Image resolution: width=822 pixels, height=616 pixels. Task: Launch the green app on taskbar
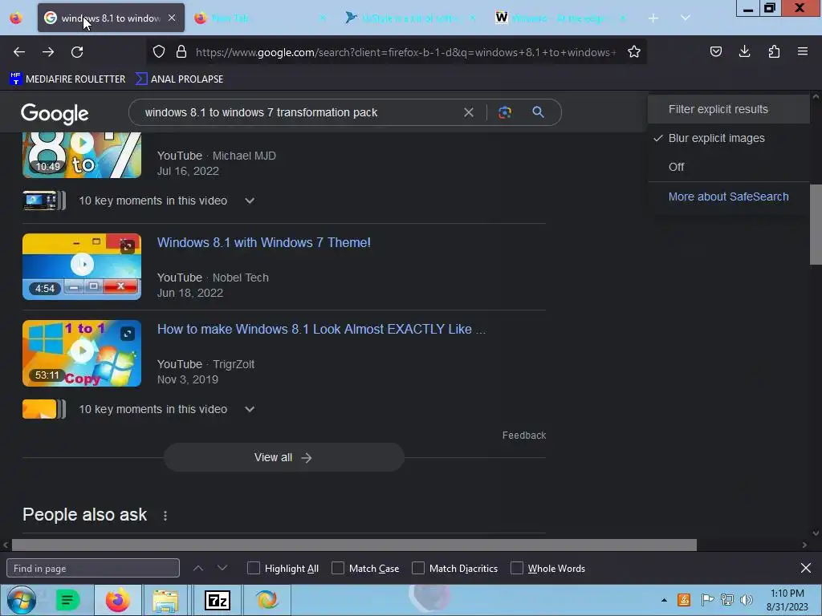click(67, 600)
